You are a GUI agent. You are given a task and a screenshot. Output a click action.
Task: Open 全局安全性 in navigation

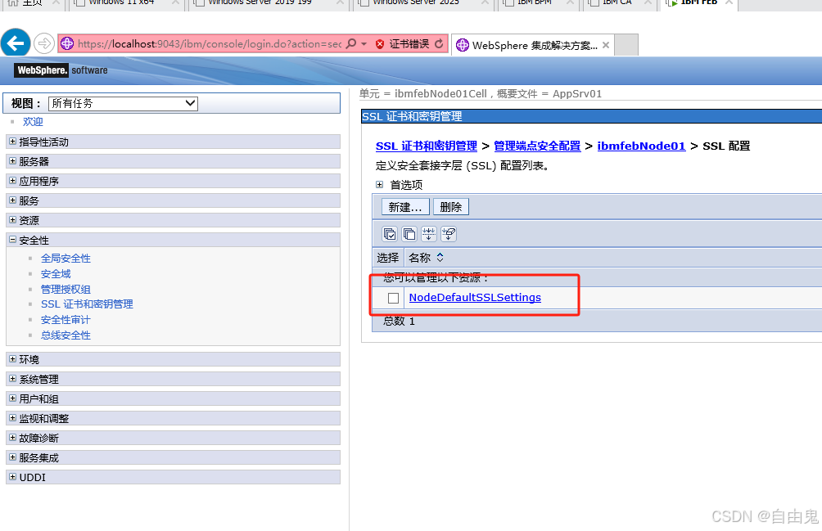tap(65, 259)
